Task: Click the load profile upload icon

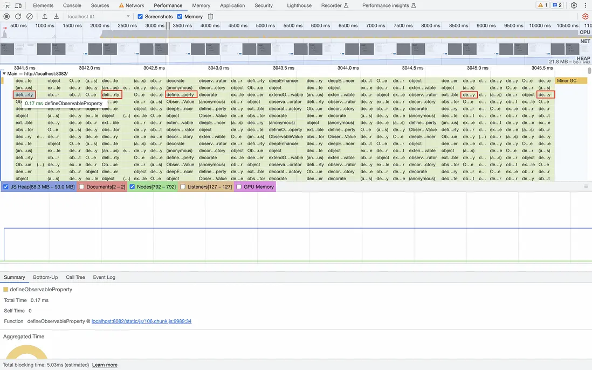Action: [x=45, y=17]
